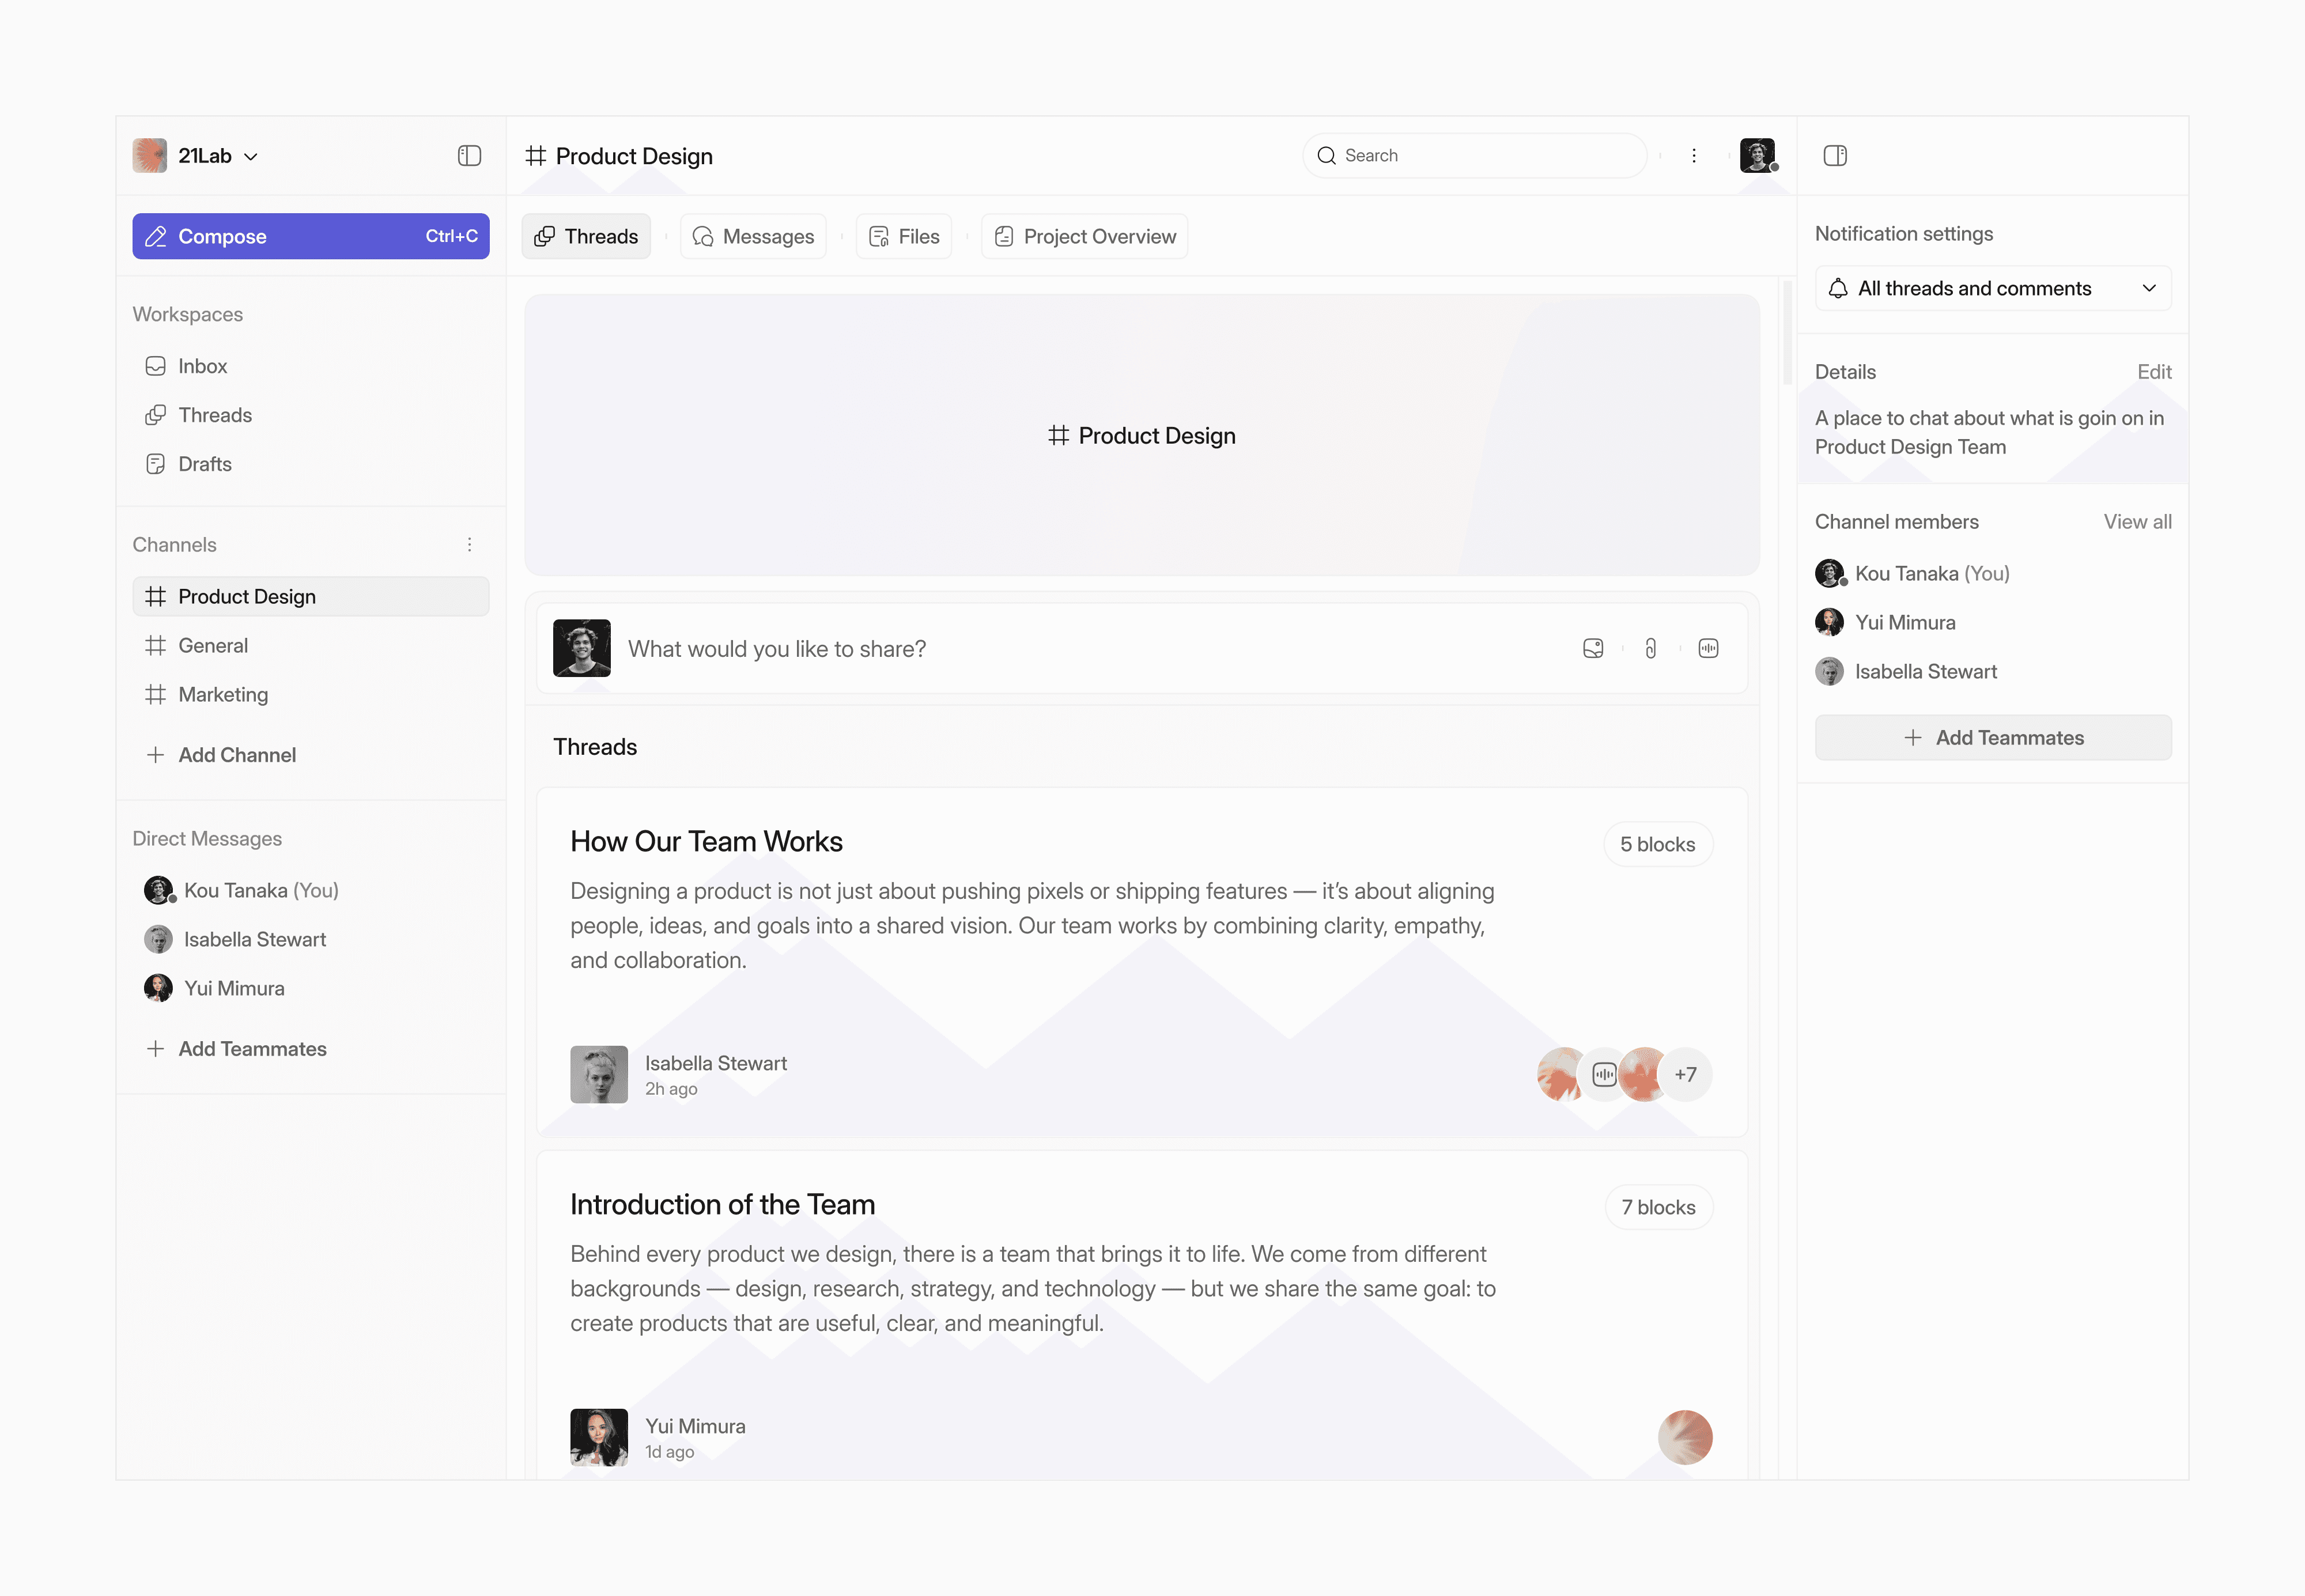Switch to the Project Overview tab
2305x1596 pixels.
[1084, 237]
